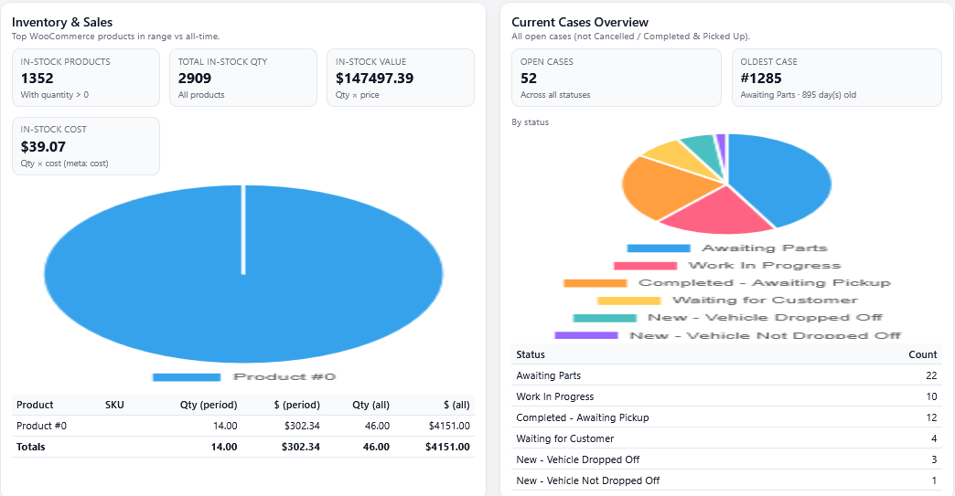Select the In-Stock Products stat card

coord(86,78)
